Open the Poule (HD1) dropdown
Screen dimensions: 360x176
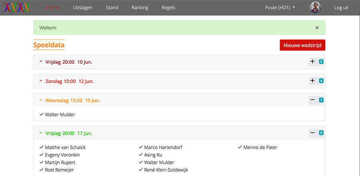point(280,8)
